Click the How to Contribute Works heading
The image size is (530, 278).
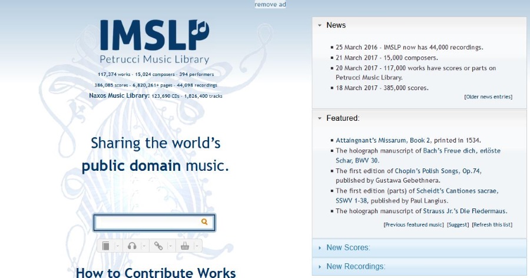coord(156,273)
